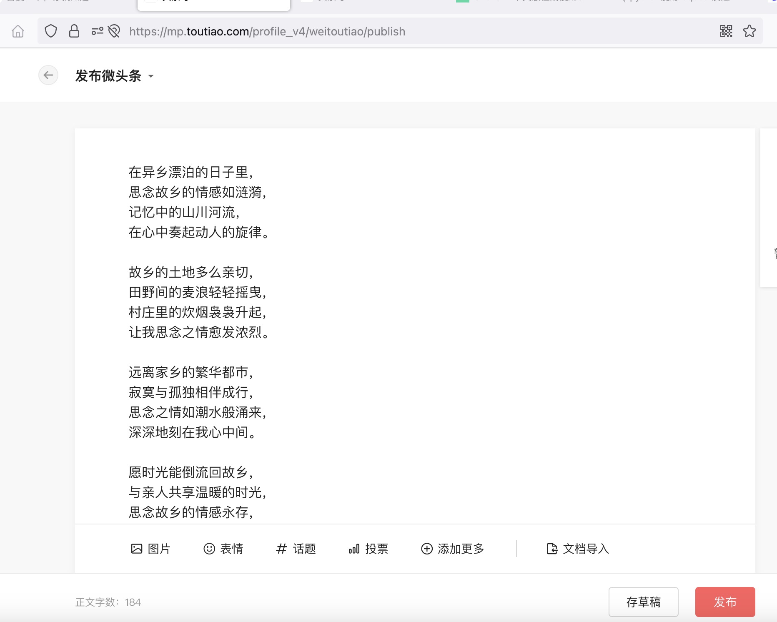Expand the 发布微头条 dropdown arrow
The height and width of the screenshot is (622, 777).
point(151,76)
